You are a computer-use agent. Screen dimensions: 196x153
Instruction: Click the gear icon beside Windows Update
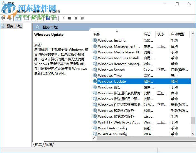pyautogui.click(x=95, y=81)
